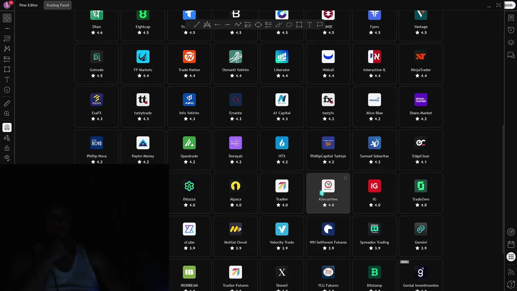Open the Webull broker tile
517x291 pixels.
pos(328,64)
